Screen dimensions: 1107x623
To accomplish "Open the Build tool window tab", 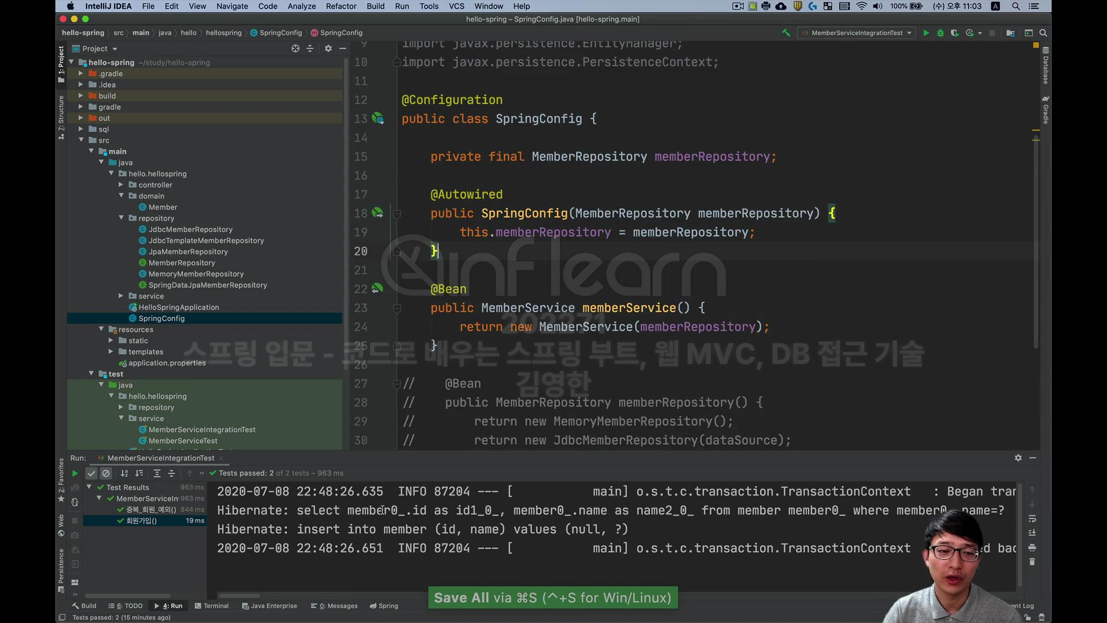I will click(84, 606).
